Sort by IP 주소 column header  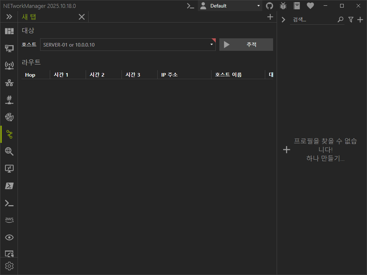[x=184, y=75]
